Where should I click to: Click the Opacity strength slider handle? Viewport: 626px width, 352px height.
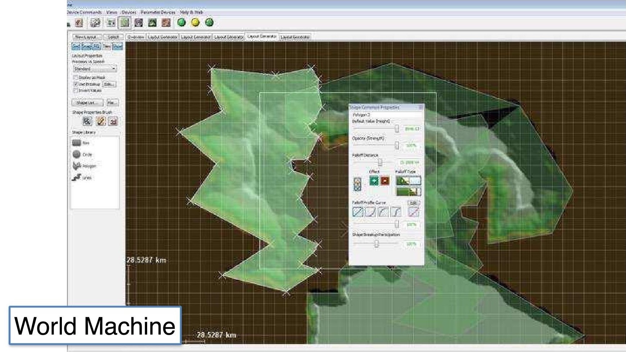pos(396,145)
